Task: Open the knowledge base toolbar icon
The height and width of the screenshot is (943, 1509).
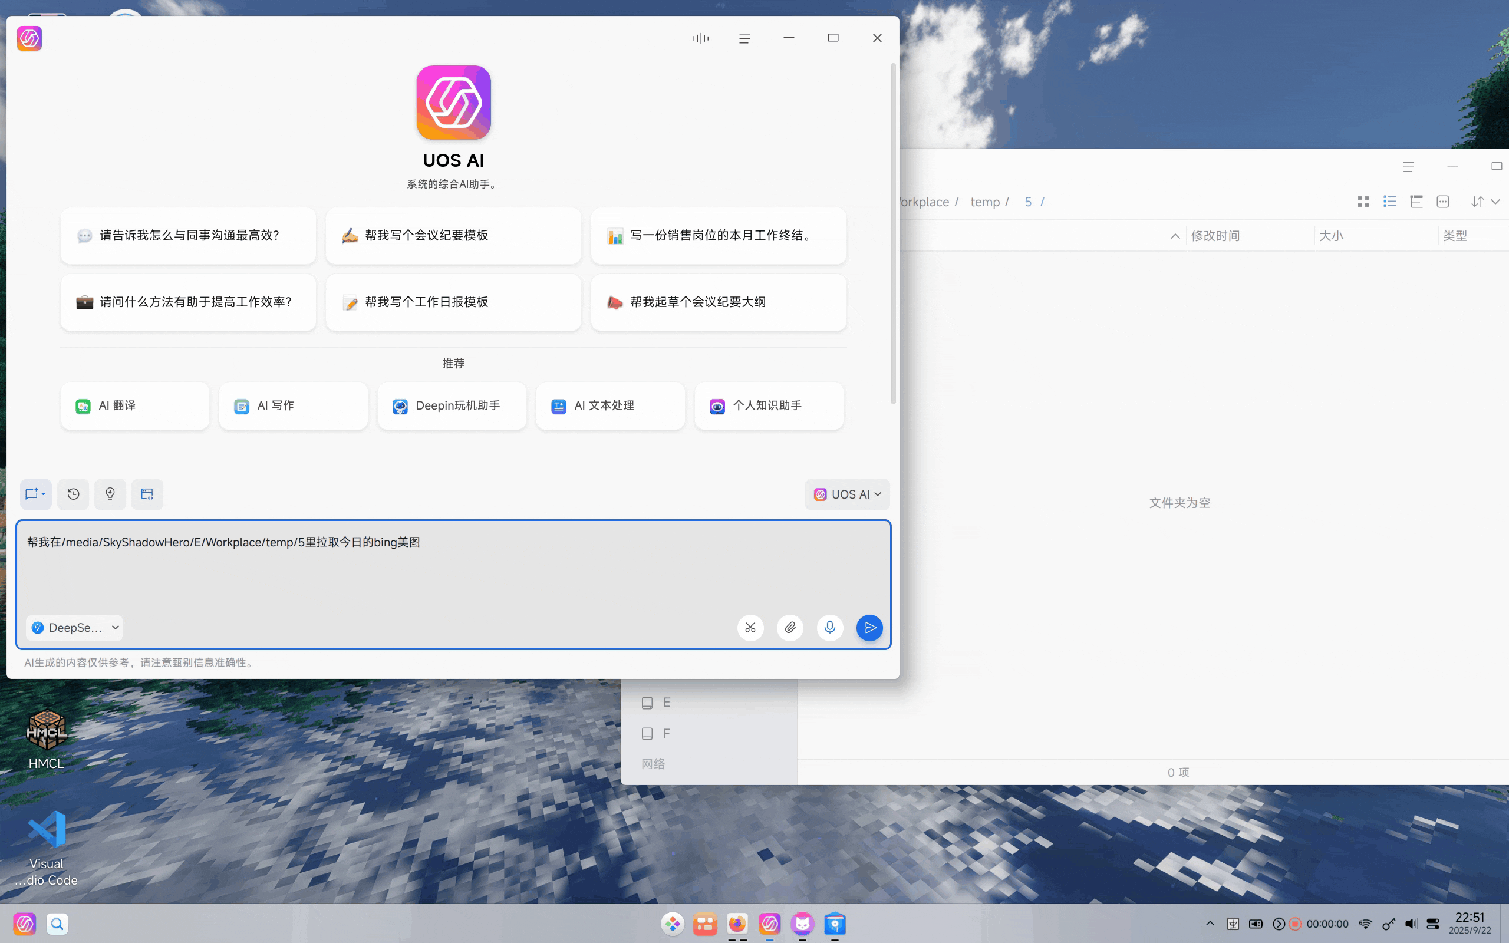Action: (x=147, y=494)
